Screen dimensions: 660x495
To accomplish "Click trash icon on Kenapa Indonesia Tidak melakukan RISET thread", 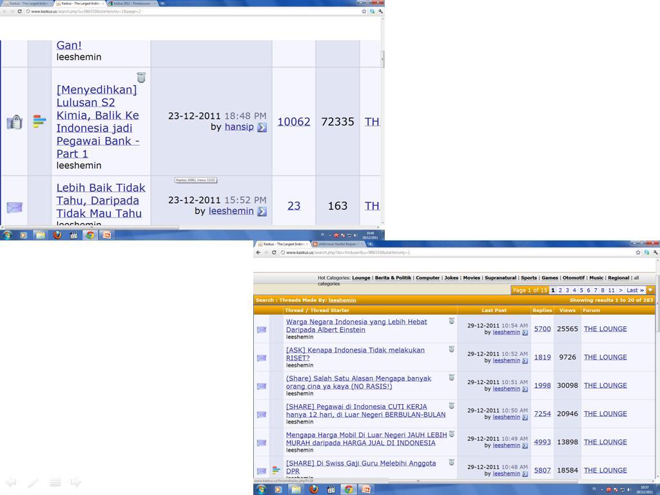I will pos(451,349).
